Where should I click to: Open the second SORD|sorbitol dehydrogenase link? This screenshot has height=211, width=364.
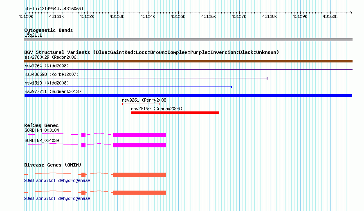(x=57, y=198)
